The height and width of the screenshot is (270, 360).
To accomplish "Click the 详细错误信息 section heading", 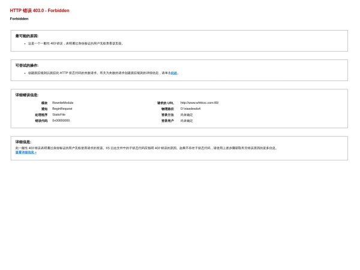I will pyautogui.click(x=27, y=95).
